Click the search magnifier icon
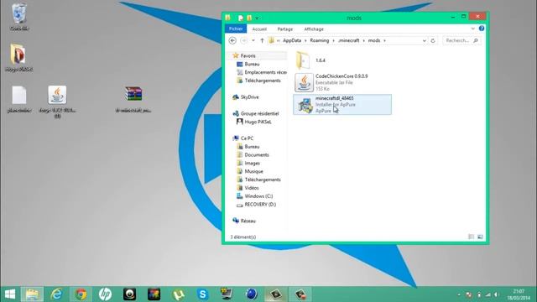The image size is (537, 302). tap(476, 40)
